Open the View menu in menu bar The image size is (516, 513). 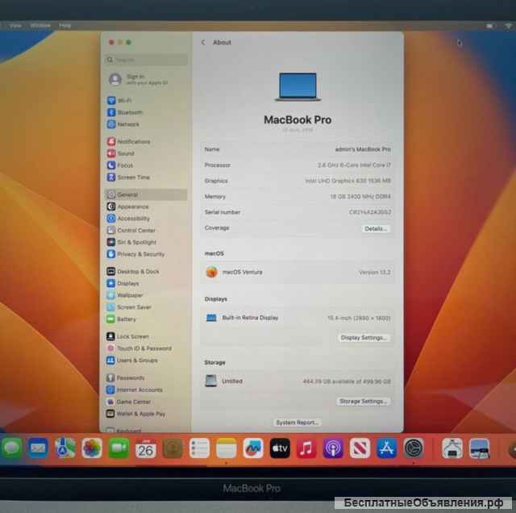click(15, 25)
